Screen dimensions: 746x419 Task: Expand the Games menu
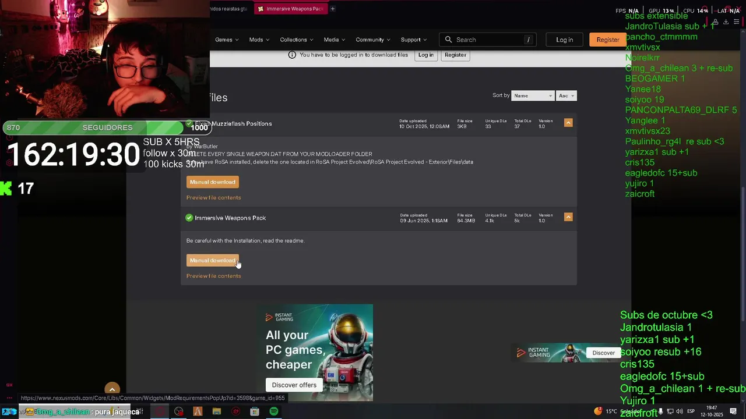point(227,40)
